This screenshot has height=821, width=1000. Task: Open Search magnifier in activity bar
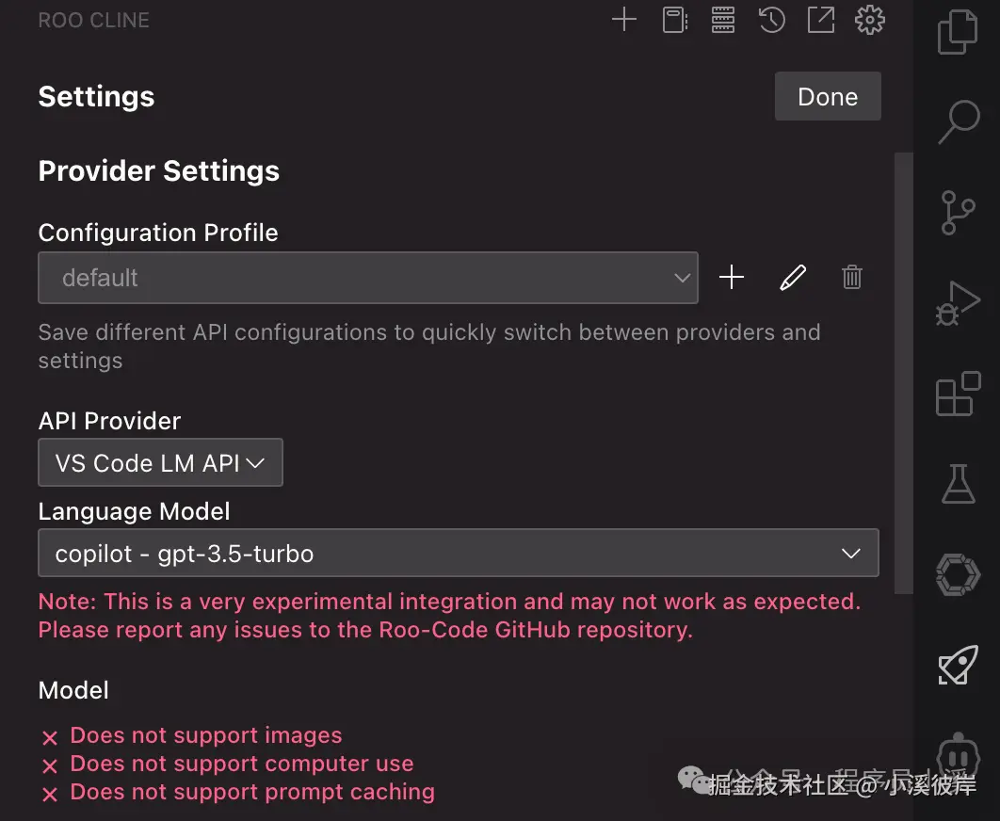pyautogui.click(x=958, y=121)
